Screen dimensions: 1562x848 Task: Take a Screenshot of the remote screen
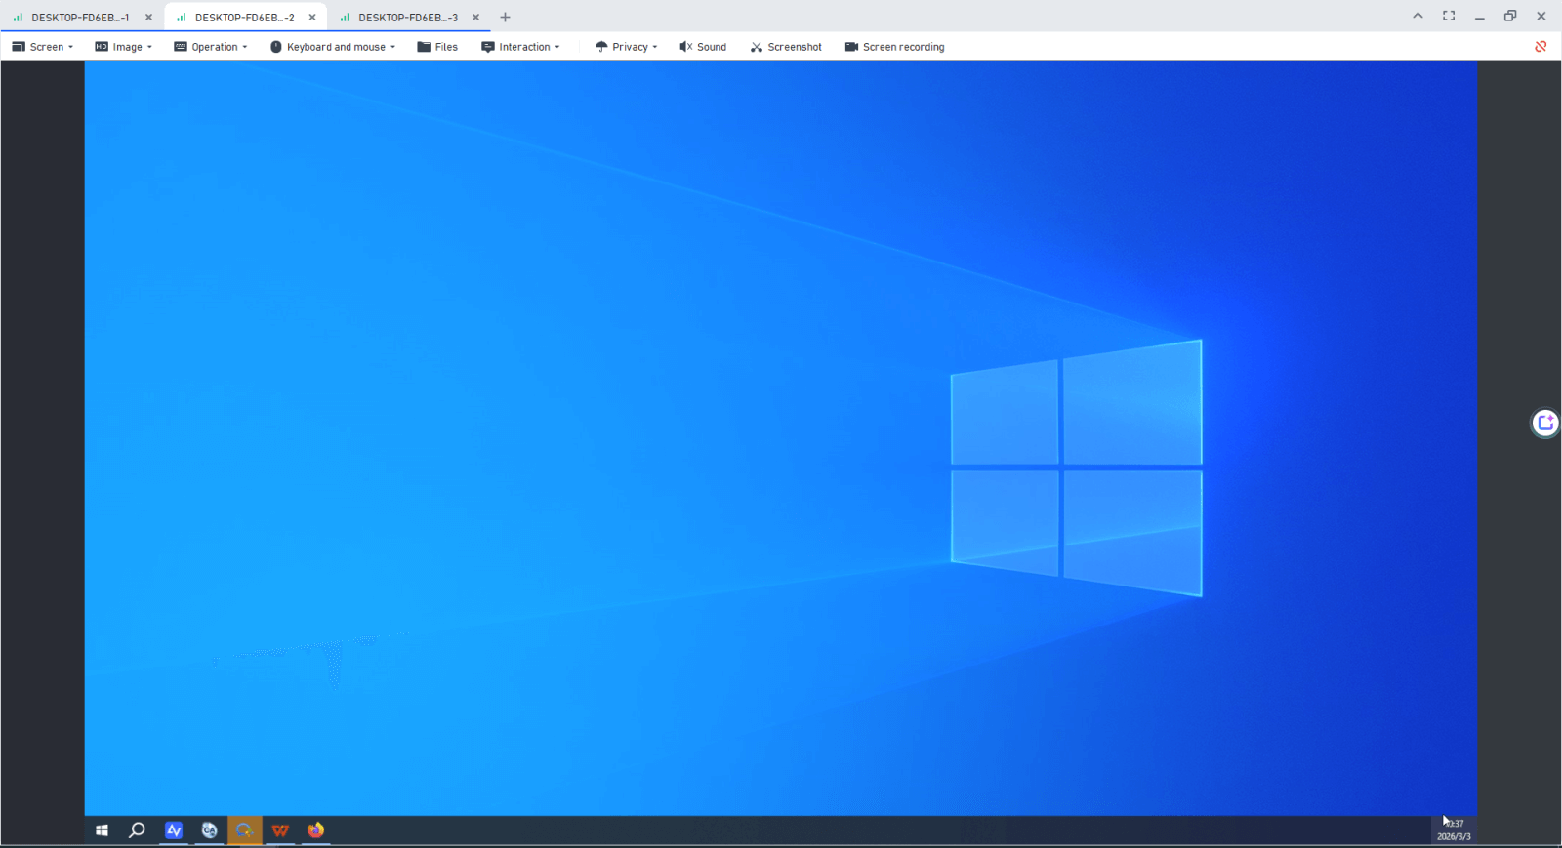[786, 47]
